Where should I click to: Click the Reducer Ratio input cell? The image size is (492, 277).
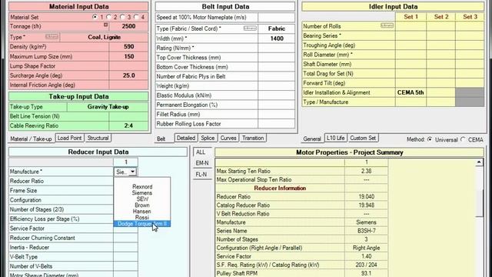tap(125, 182)
